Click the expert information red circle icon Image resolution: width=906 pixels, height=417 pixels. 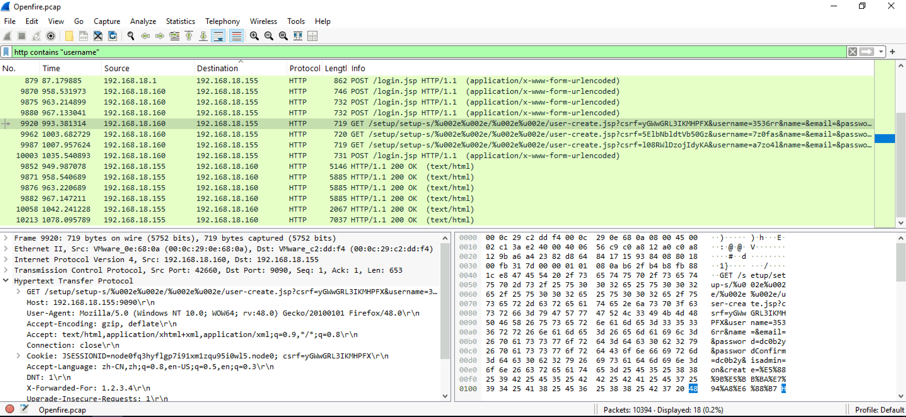(x=10, y=409)
